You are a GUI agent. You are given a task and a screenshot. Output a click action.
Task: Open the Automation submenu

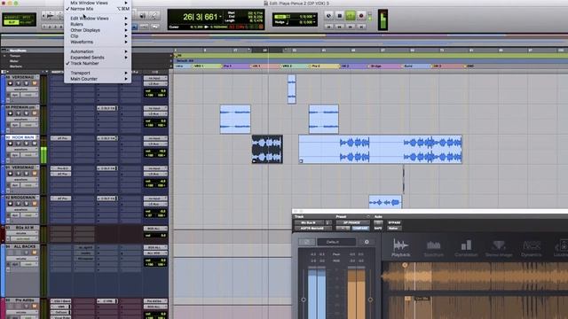[98, 51]
